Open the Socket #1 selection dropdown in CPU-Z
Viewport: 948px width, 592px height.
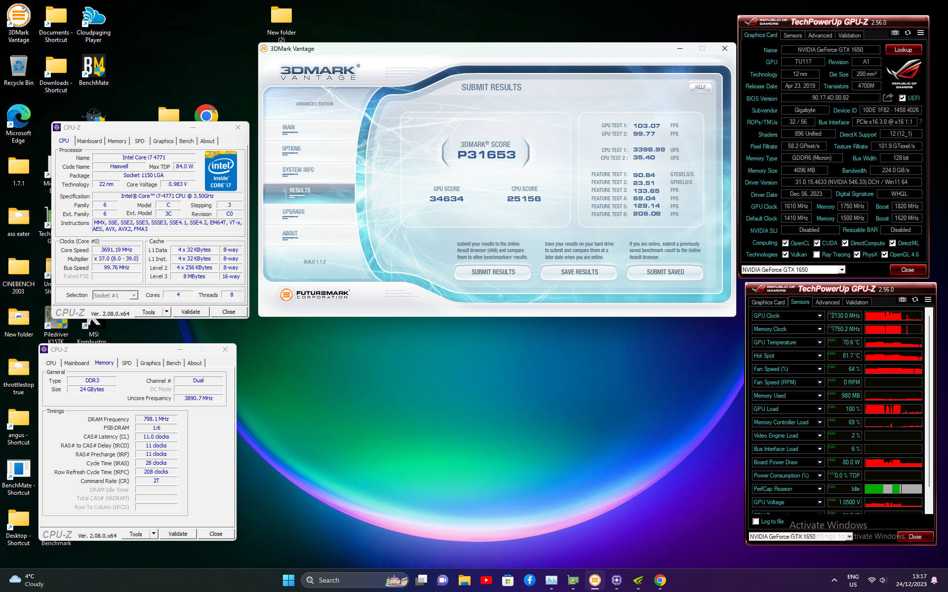pos(133,296)
